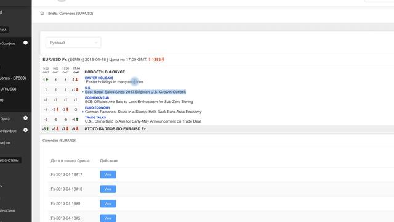Open the EURO ECONOMY category link
This screenshot has height=222, width=394.
point(97,107)
